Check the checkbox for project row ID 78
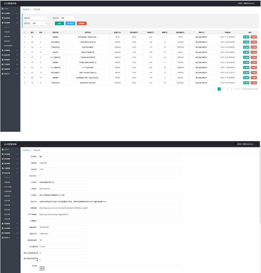The image size is (261, 273). pos(25,37)
